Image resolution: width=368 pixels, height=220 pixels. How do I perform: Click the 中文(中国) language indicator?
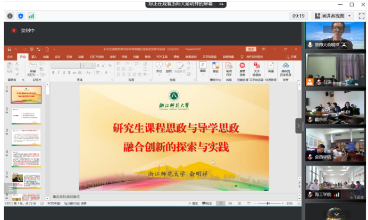[54, 204]
